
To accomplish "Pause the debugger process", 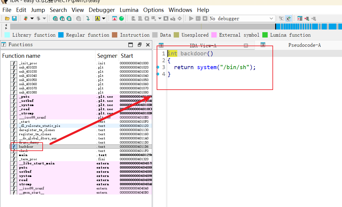I will pyautogui.click(x=198, y=18).
